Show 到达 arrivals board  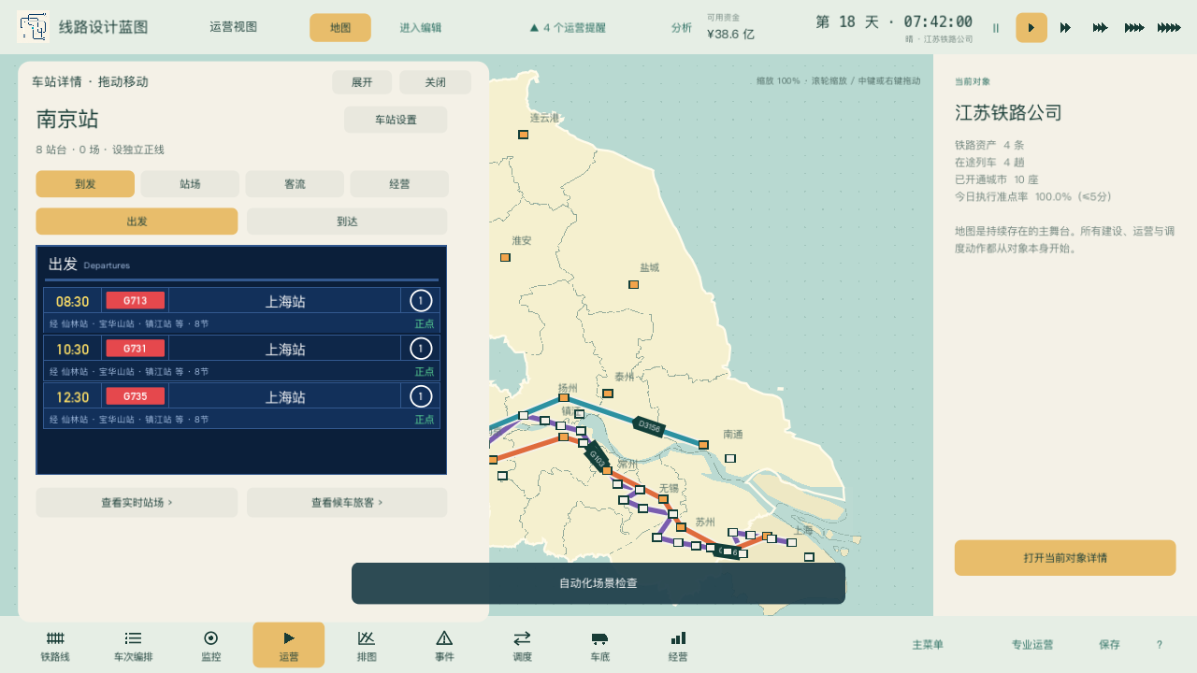click(347, 222)
